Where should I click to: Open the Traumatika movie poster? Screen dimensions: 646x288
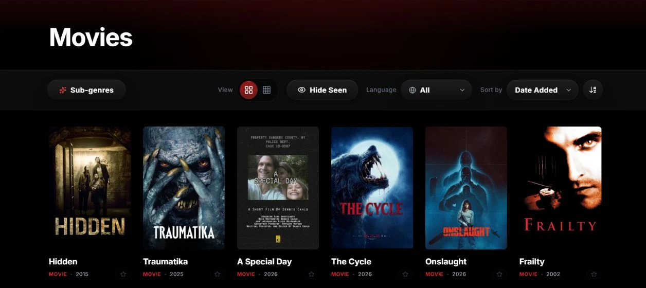(x=184, y=188)
